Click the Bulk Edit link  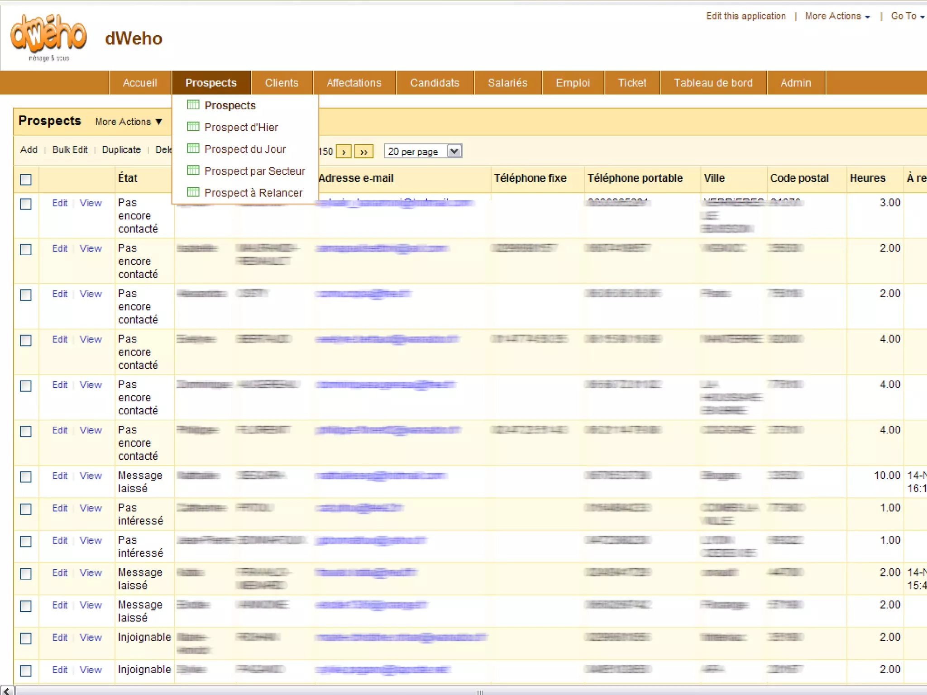point(70,150)
